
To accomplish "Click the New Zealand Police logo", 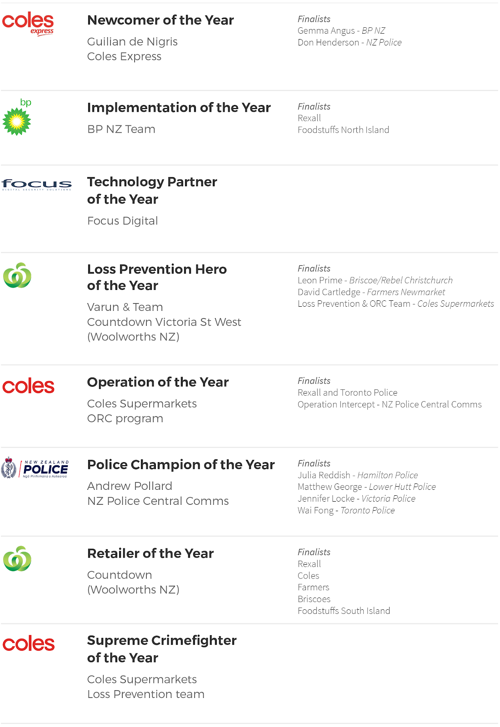I will [35, 468].
